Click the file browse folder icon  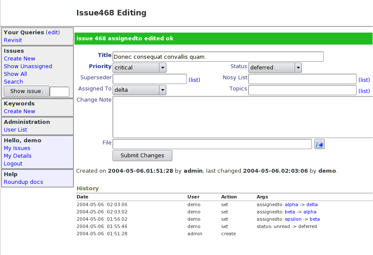[x=320, y=144]
